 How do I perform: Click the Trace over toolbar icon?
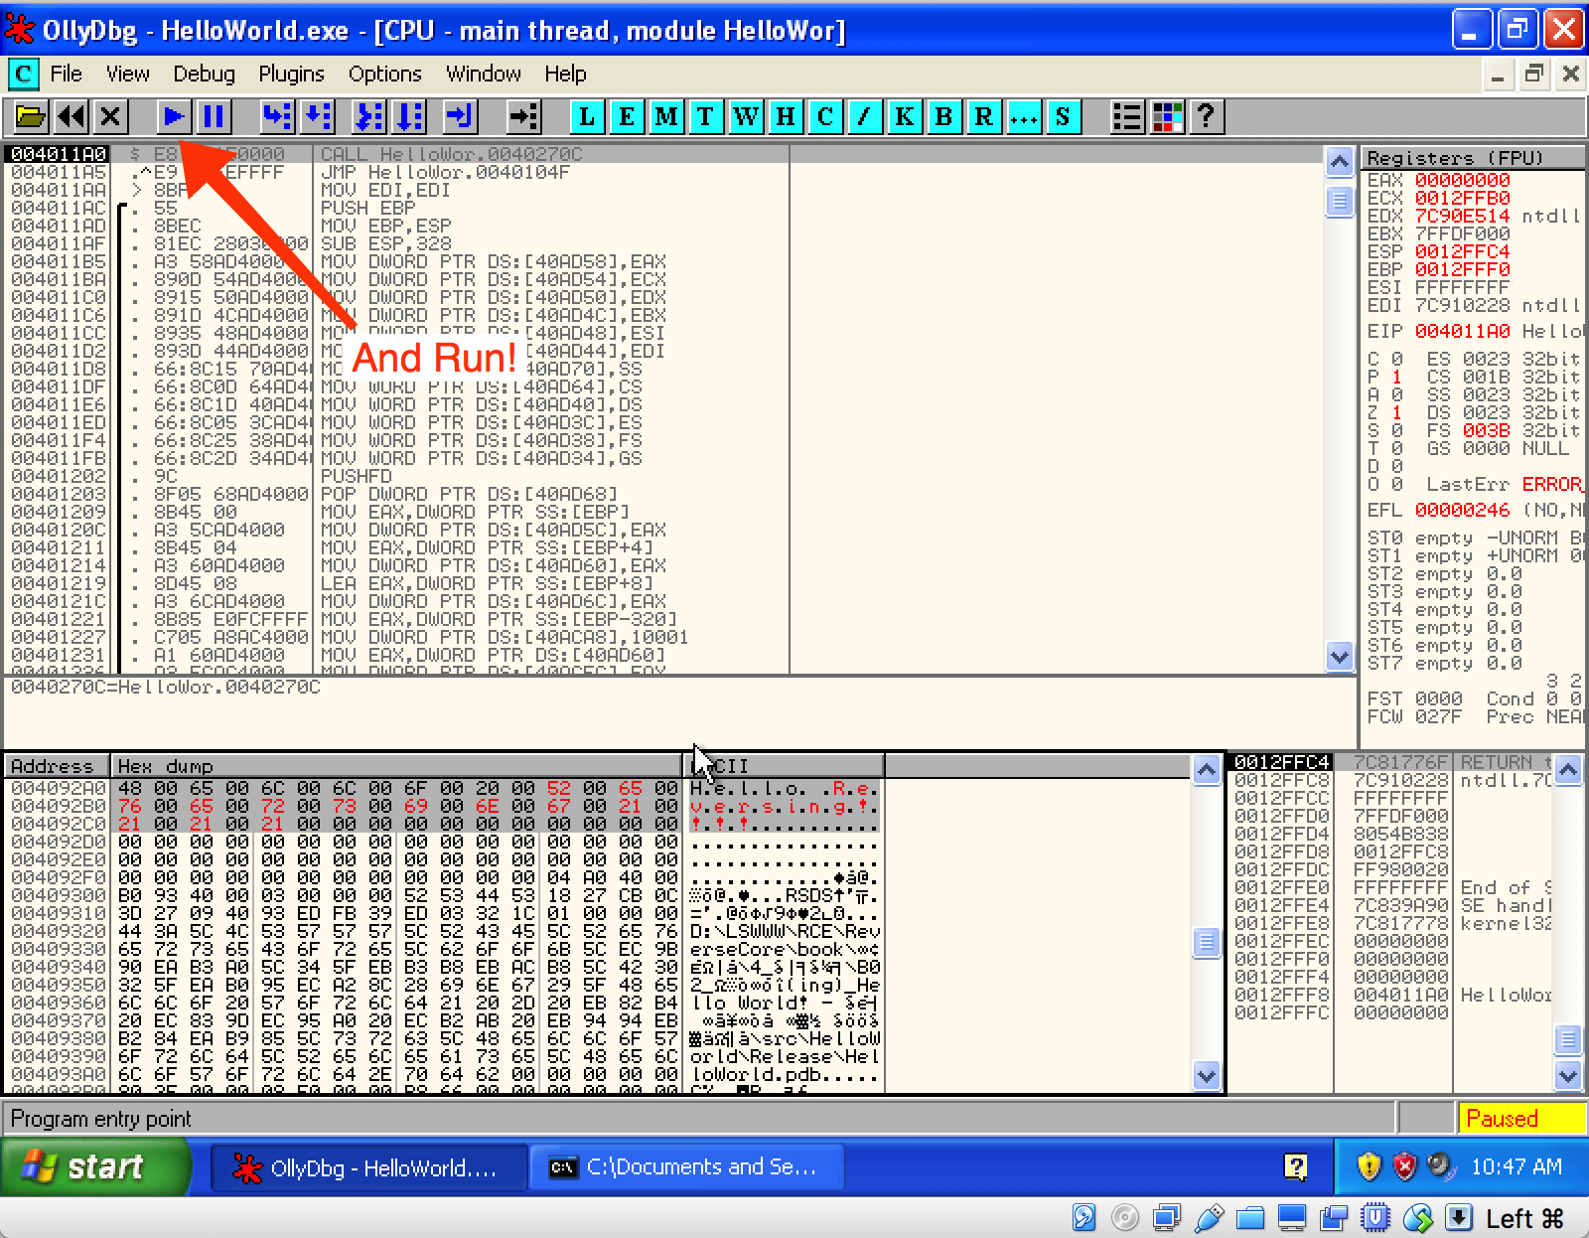point(409,117)
